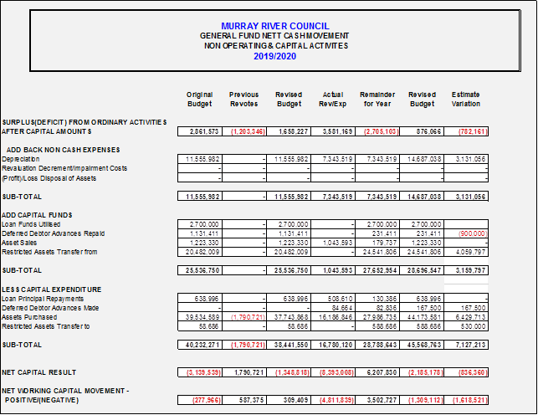Select the Loan Funds Utilised label

[x=31, y=224]
